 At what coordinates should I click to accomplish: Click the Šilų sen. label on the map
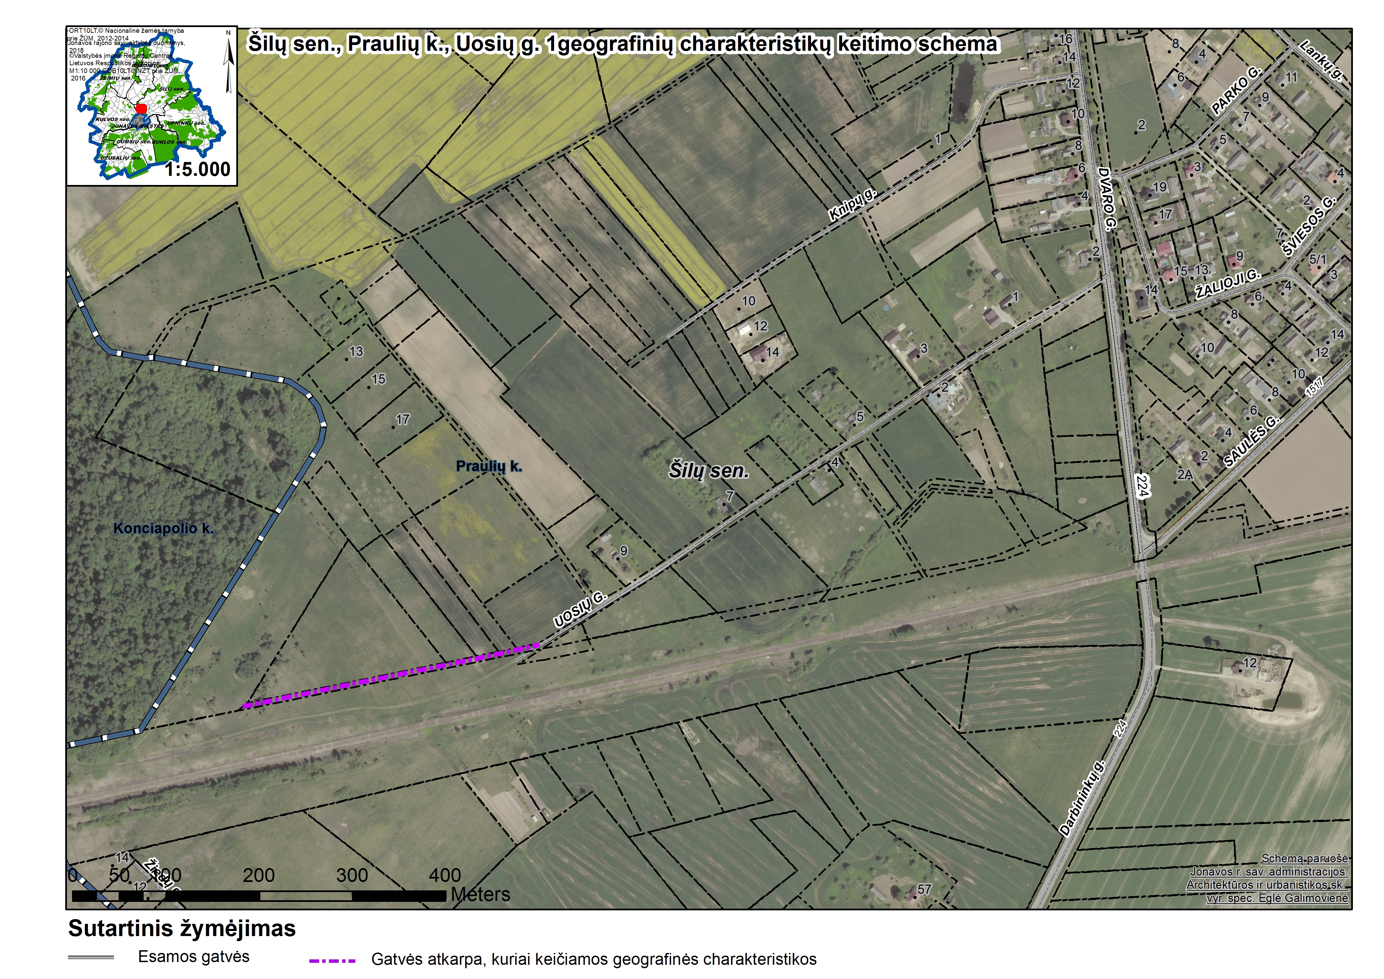(709, 470)
